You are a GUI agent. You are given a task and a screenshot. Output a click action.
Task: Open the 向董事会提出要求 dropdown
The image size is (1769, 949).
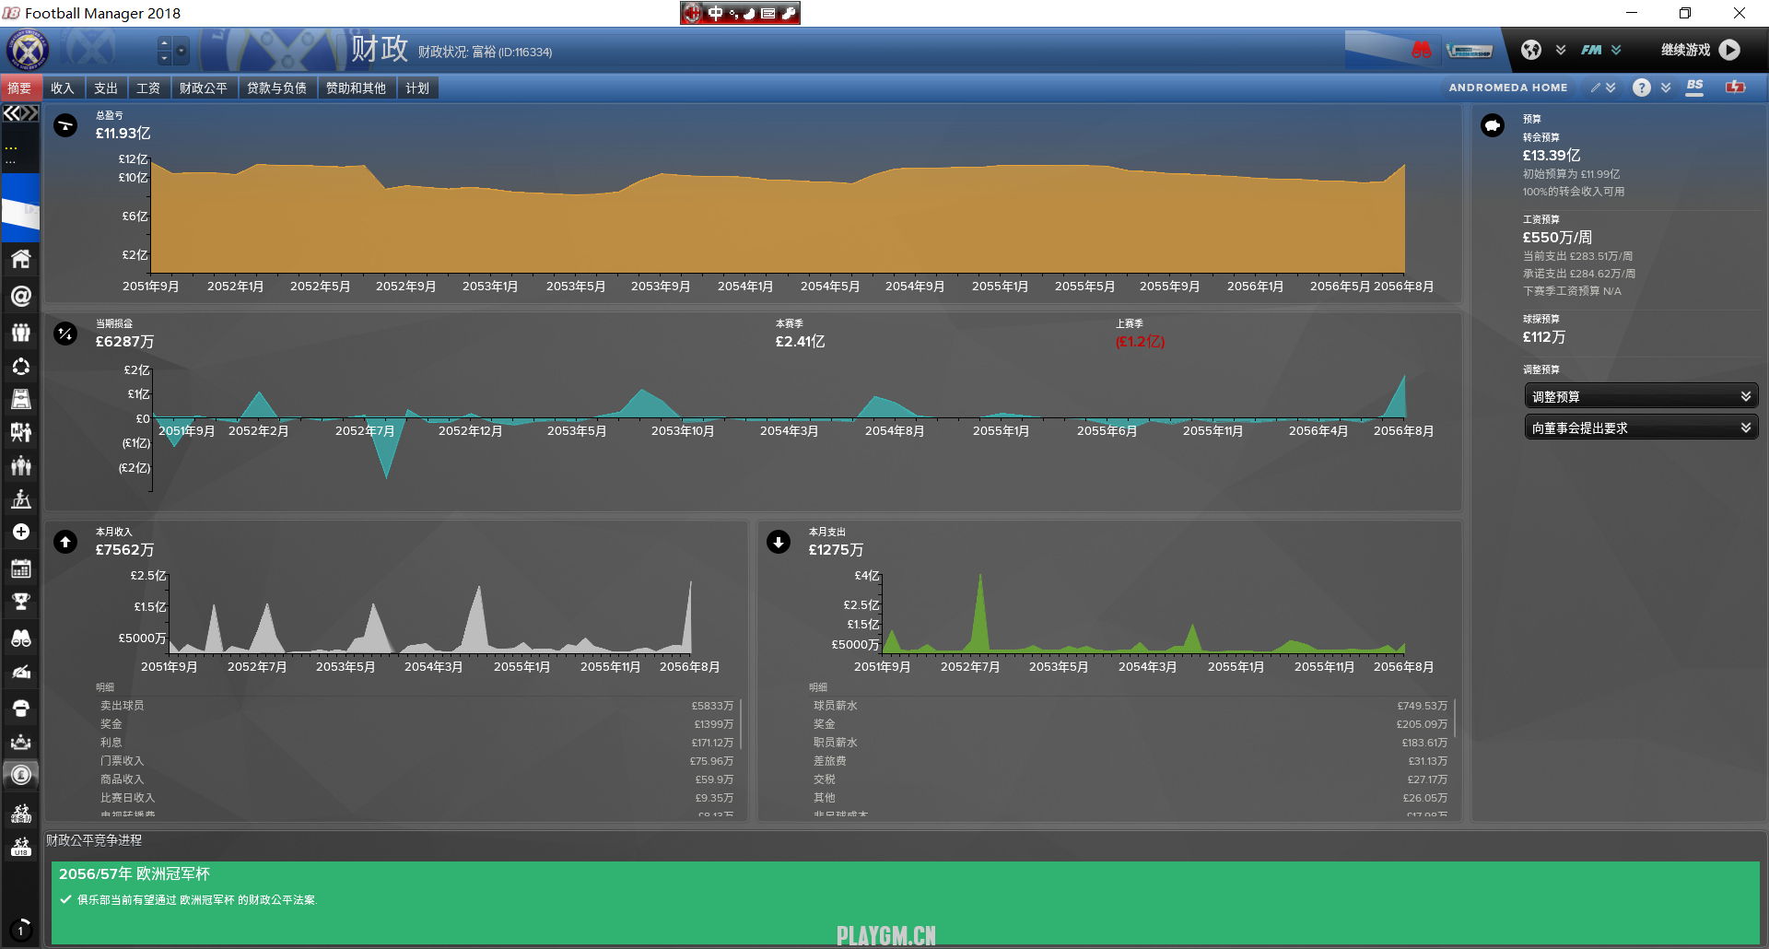(x=1641, y=428)
